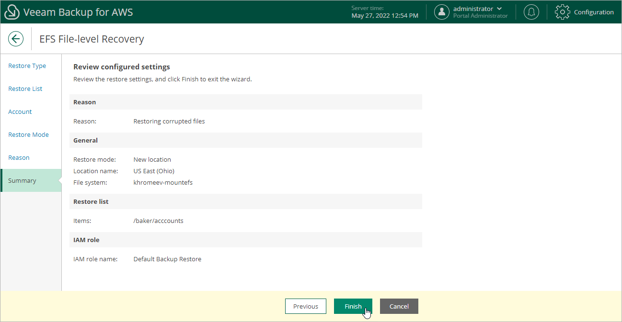Select the Restore List step
622x322 pixels.
pyautogui.click(x=25, y=89)
